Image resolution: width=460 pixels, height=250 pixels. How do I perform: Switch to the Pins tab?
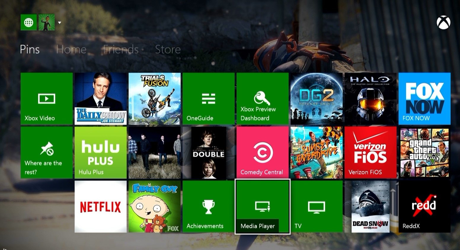30,49
